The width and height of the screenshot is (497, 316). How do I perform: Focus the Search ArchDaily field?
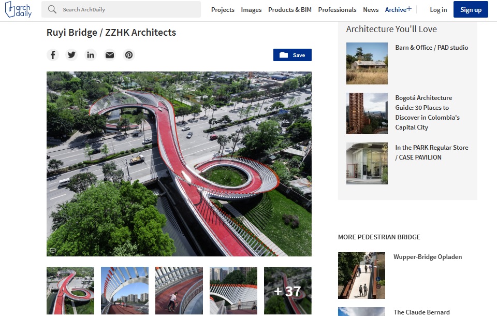click(121, 9)
